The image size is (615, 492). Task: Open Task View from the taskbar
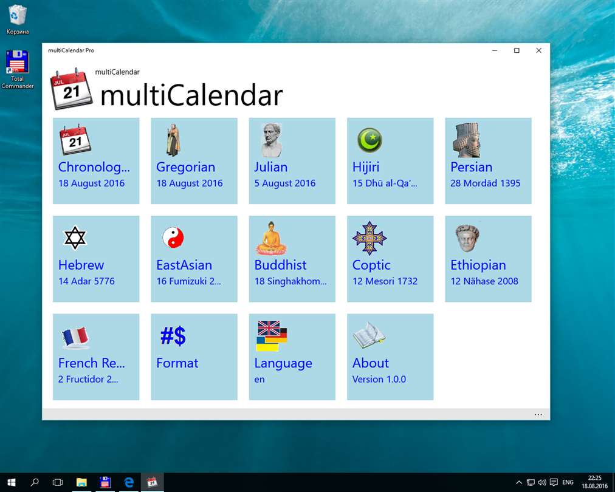pos(58,482)
